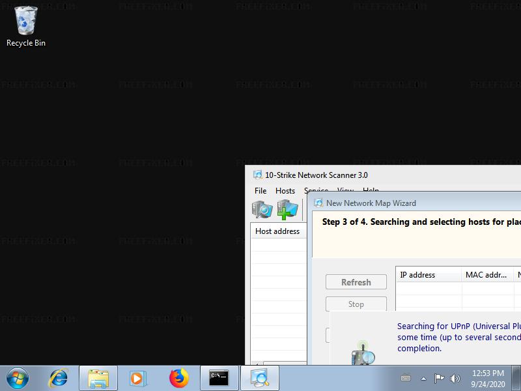
Task: Open Windows Explorer from the taskbar
Action: [98, 378]
